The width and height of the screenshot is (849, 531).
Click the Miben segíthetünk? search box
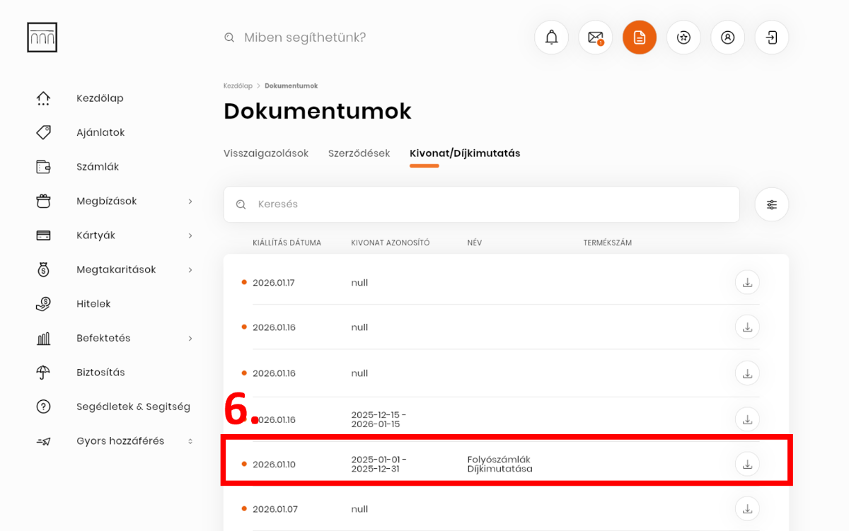pos(305,37)
